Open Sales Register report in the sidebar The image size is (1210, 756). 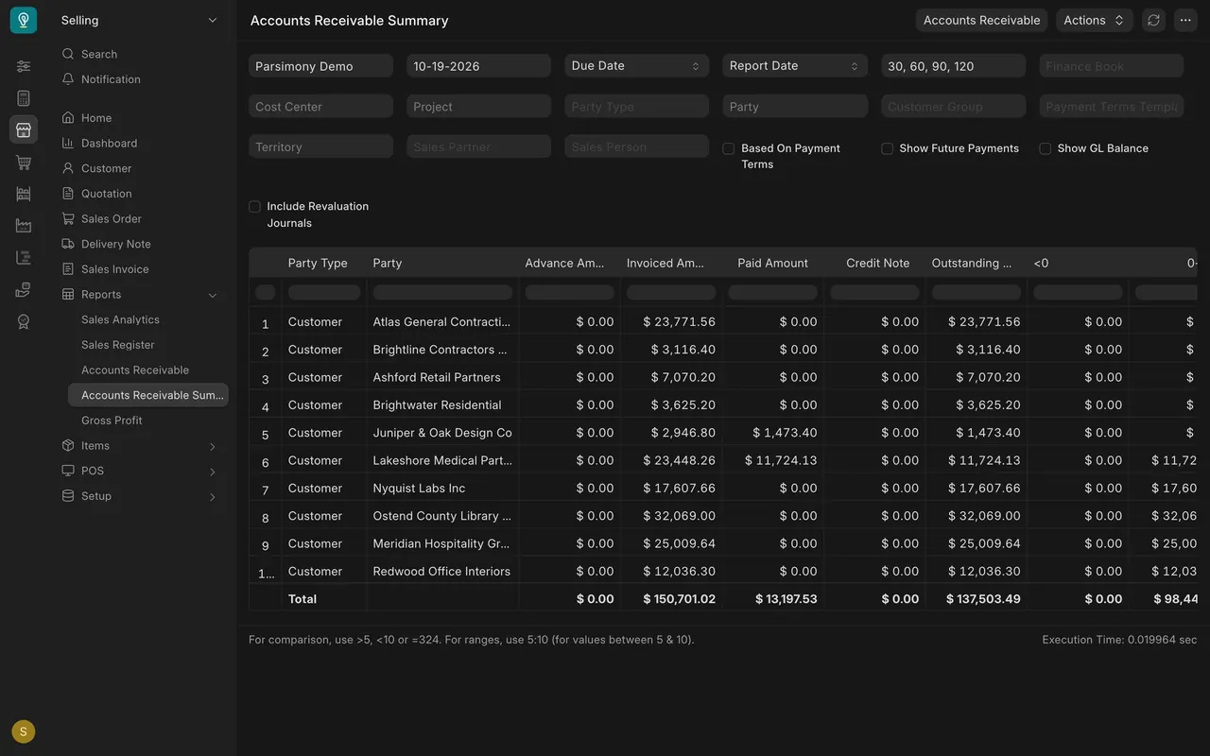(118, 345)
